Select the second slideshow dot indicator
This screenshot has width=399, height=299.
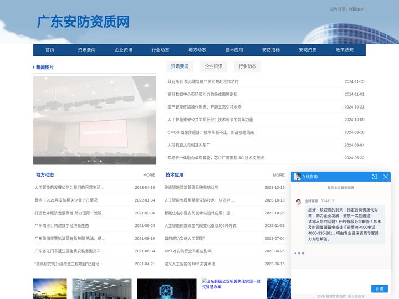(x=95, y=161)
